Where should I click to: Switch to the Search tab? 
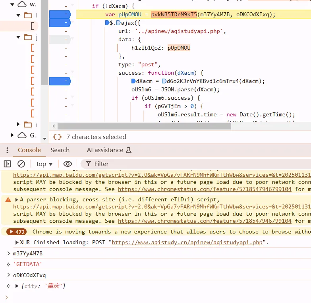pyautogui.click(x=60, y=150)
